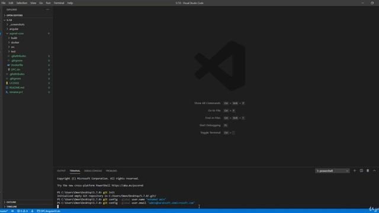Open the Run menu
379x213 pixels.
pos(49,3)
